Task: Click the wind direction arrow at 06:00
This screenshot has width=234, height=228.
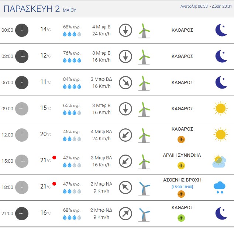Action: [x=125, y=83]
